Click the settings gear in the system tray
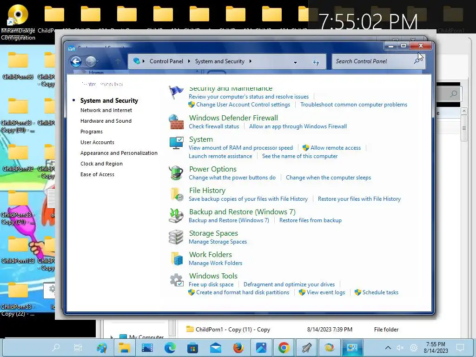Image resolution: width=476 pixels, height=357 pixels. coord(413,348)
